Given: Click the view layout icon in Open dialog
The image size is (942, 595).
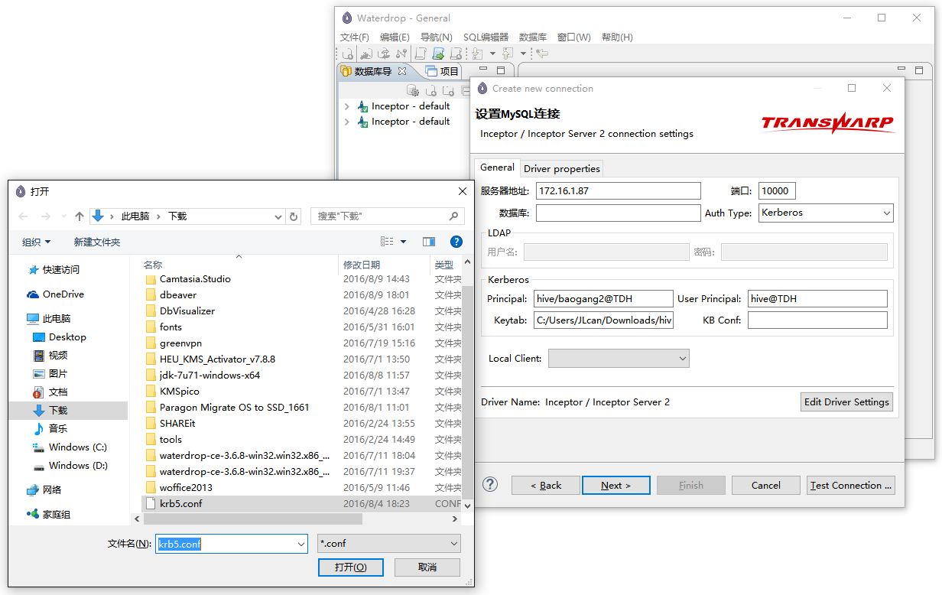Looking at the screenshot, I should 387,242.
